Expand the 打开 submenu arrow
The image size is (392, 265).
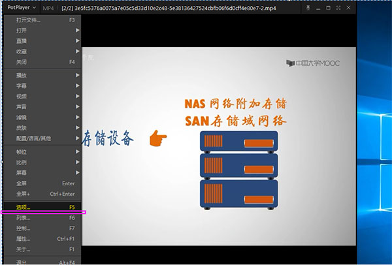pyautogui.click(x=78, y=31)
